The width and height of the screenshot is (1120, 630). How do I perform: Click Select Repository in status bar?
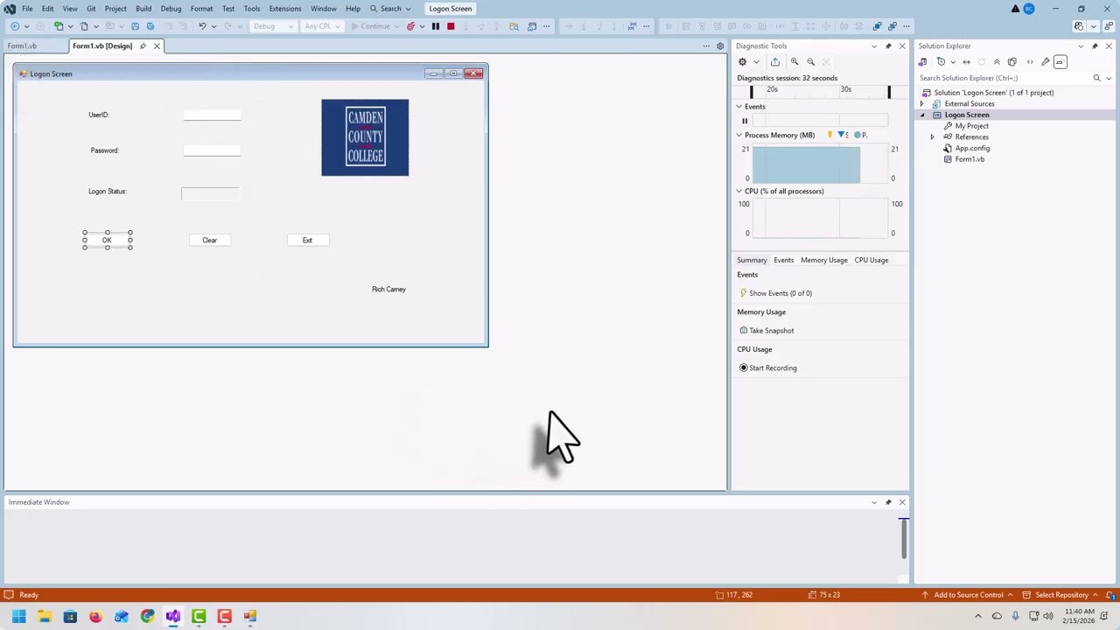1060,595
